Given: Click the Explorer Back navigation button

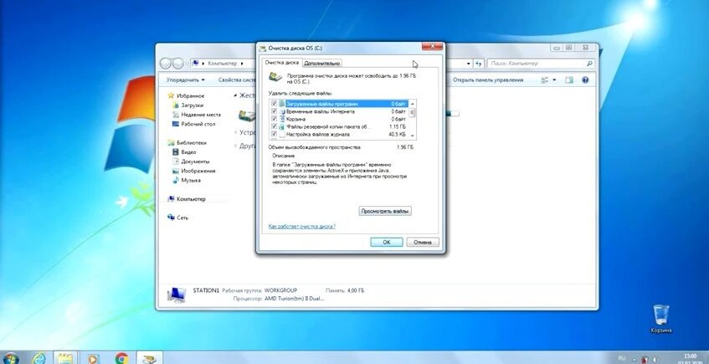Looking at the screenshot, I should [x=166, y=64].
